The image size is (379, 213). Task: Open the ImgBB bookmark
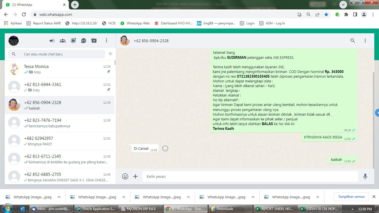[x=216, y=23]
